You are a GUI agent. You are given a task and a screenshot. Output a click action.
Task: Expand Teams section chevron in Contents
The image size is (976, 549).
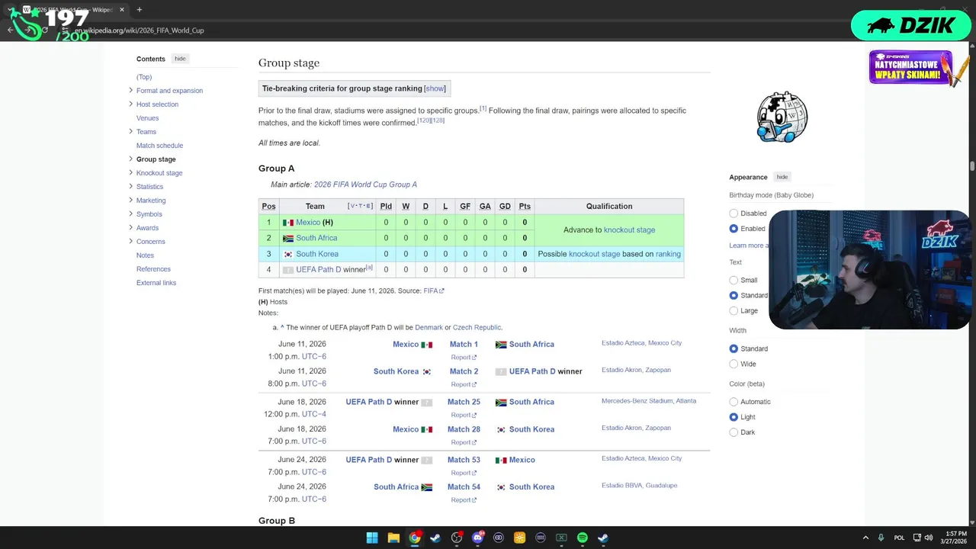130,132
